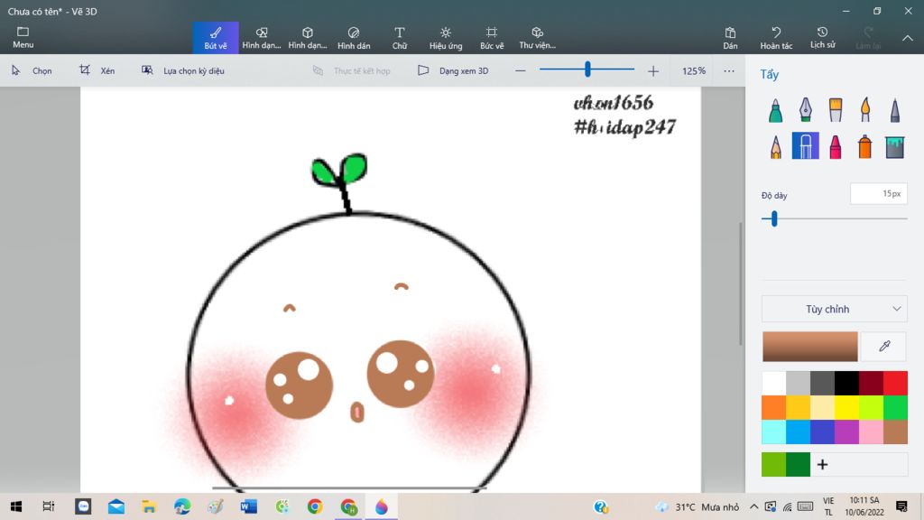The height and width of the screenshot is (520, 924).
Task: Open the Windows Start menu
Action: point(16,506)
